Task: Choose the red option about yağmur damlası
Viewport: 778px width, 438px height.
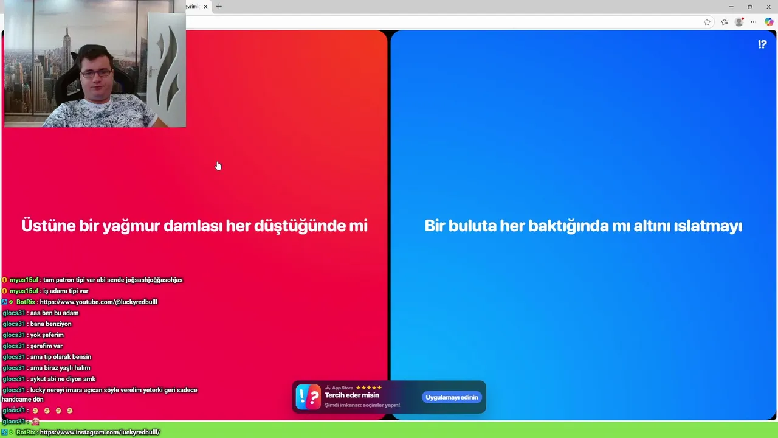Action: [x=194, y=225]
